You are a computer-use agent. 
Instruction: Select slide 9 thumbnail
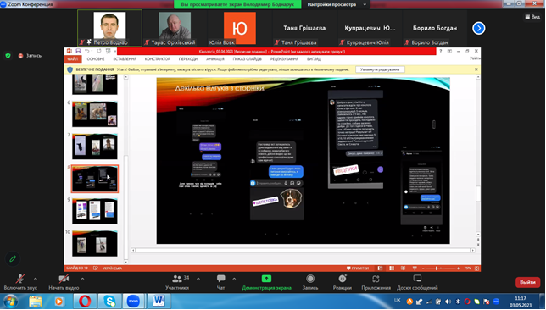click(95, 211)
